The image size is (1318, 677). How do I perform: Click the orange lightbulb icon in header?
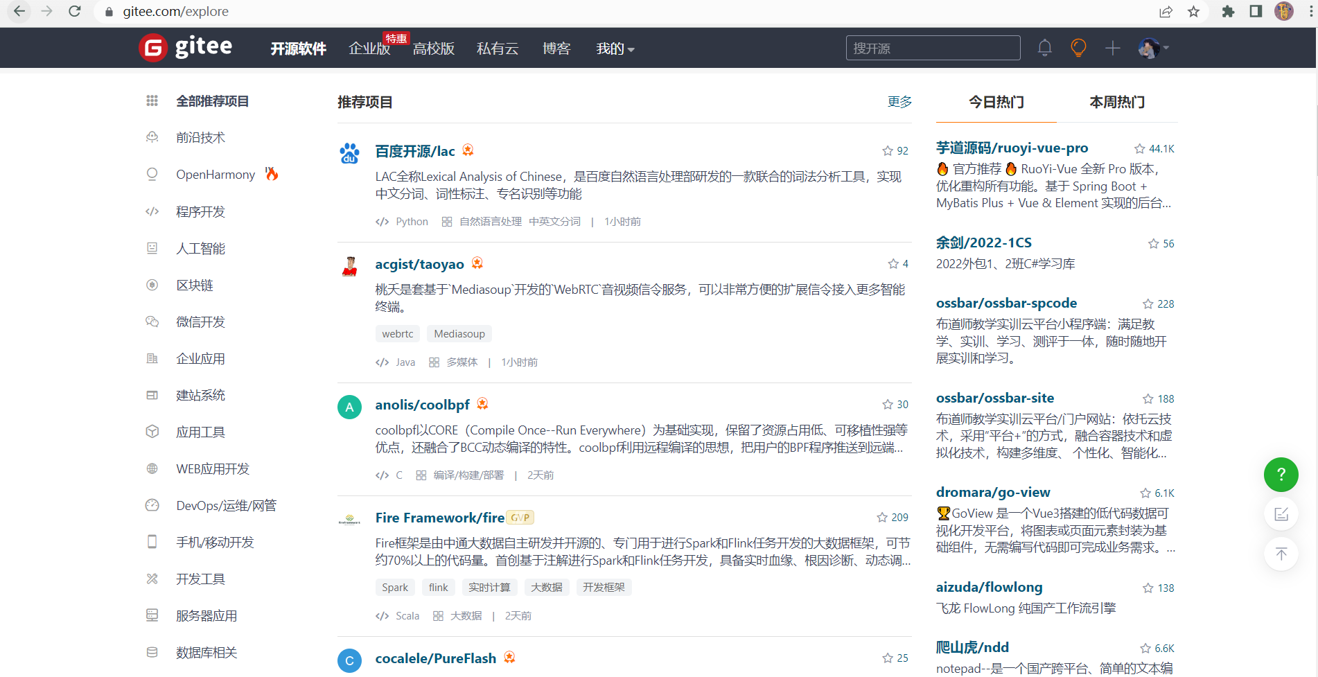[1078, 48]
